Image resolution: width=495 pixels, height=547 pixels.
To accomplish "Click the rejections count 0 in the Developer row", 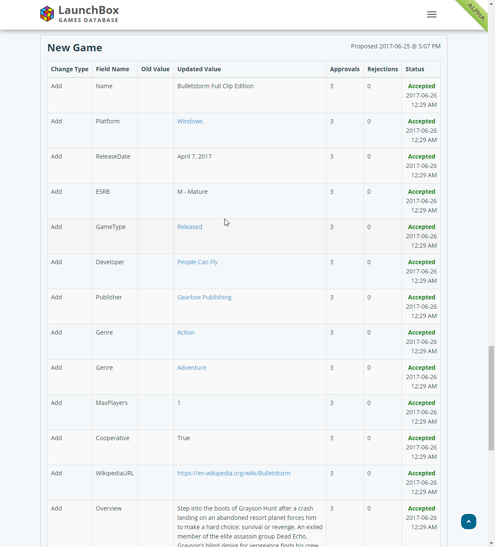I will click(x=369, y=262).
